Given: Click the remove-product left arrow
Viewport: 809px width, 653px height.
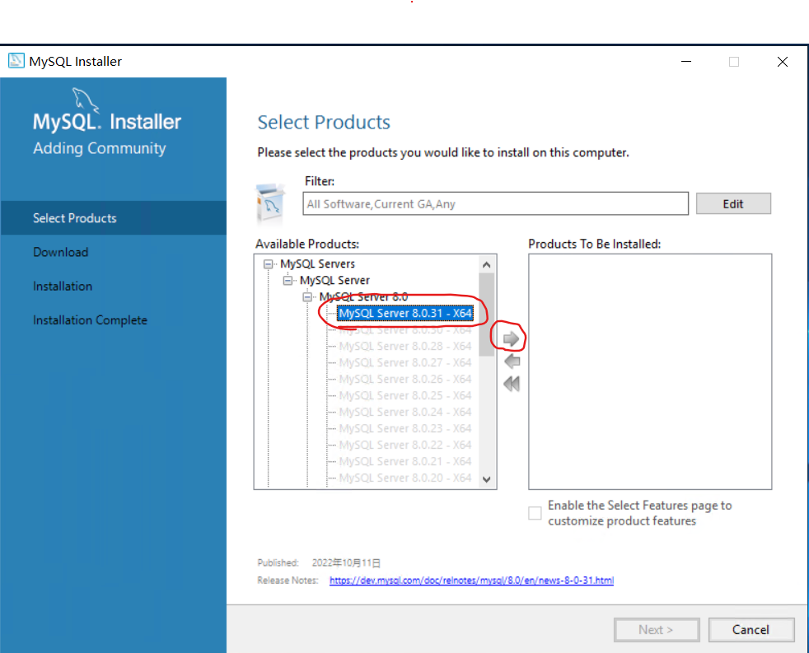Looking at the screenshot, I should pyautogui.click(x=512, y=361).
